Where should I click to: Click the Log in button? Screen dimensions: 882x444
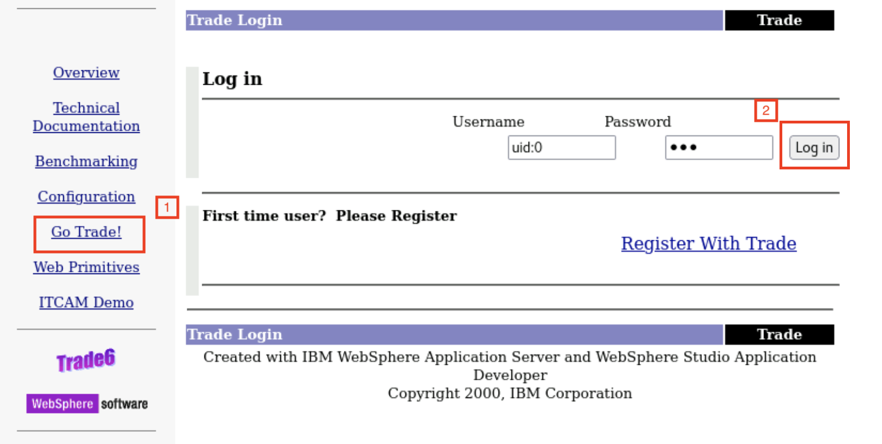[x=814, y=148]
